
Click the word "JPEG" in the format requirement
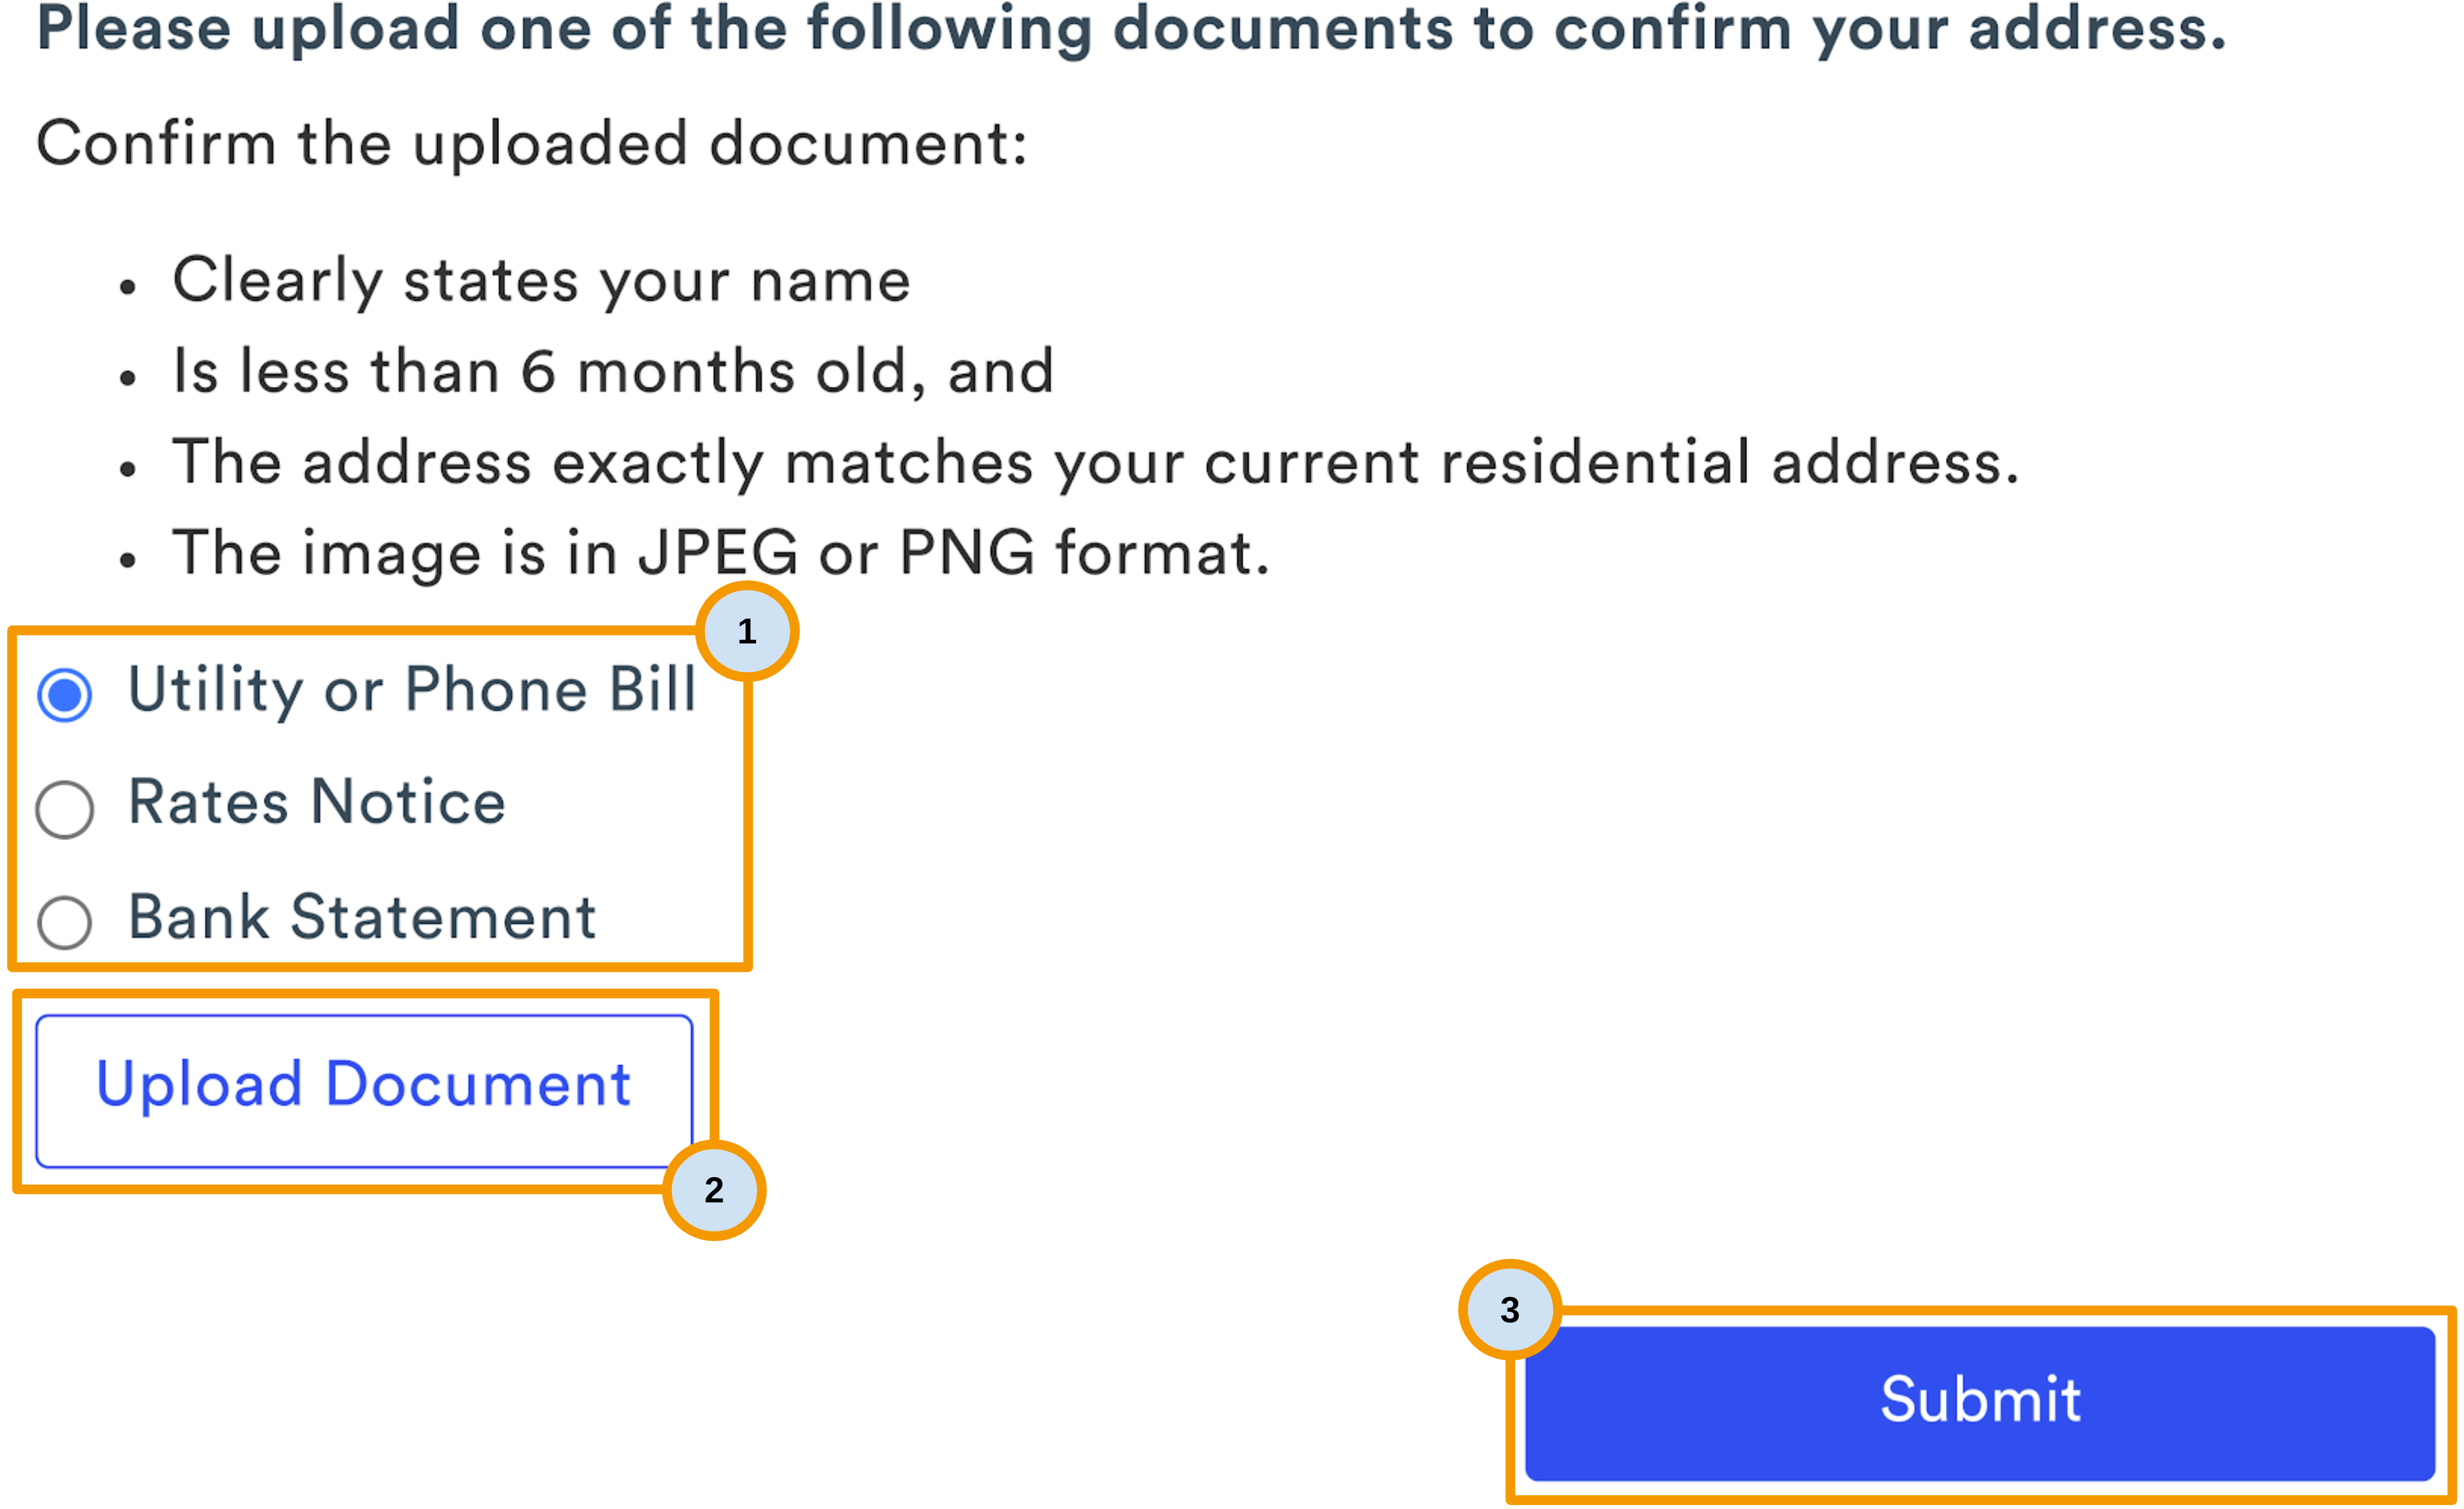[x=718, y=553]
